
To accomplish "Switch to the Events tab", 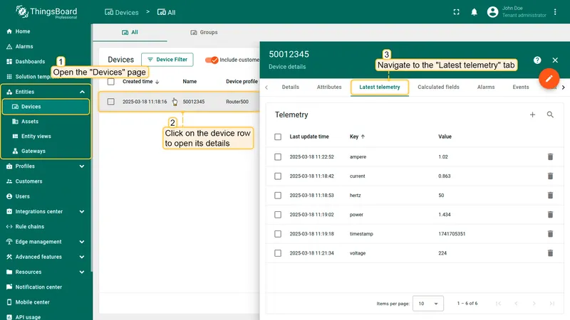I will coord(521,87).
